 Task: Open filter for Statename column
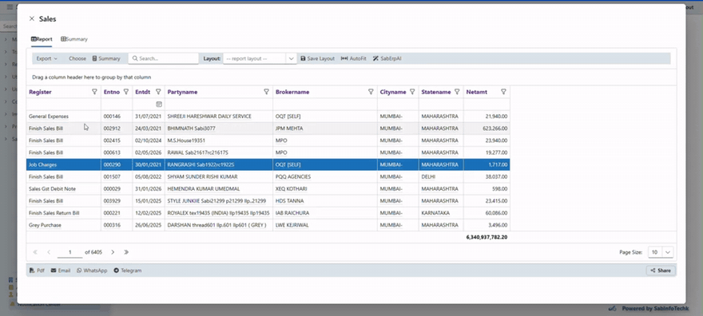[457, 92]
